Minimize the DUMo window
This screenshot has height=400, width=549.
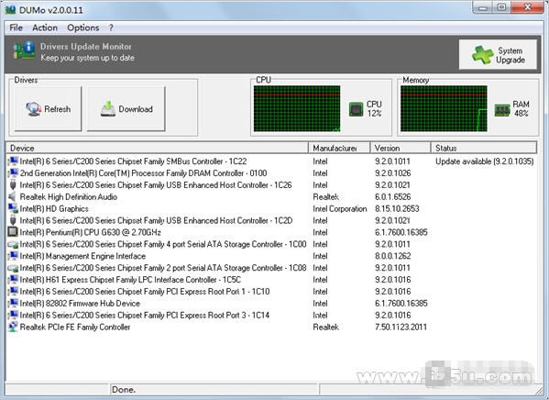click(483, 7)
